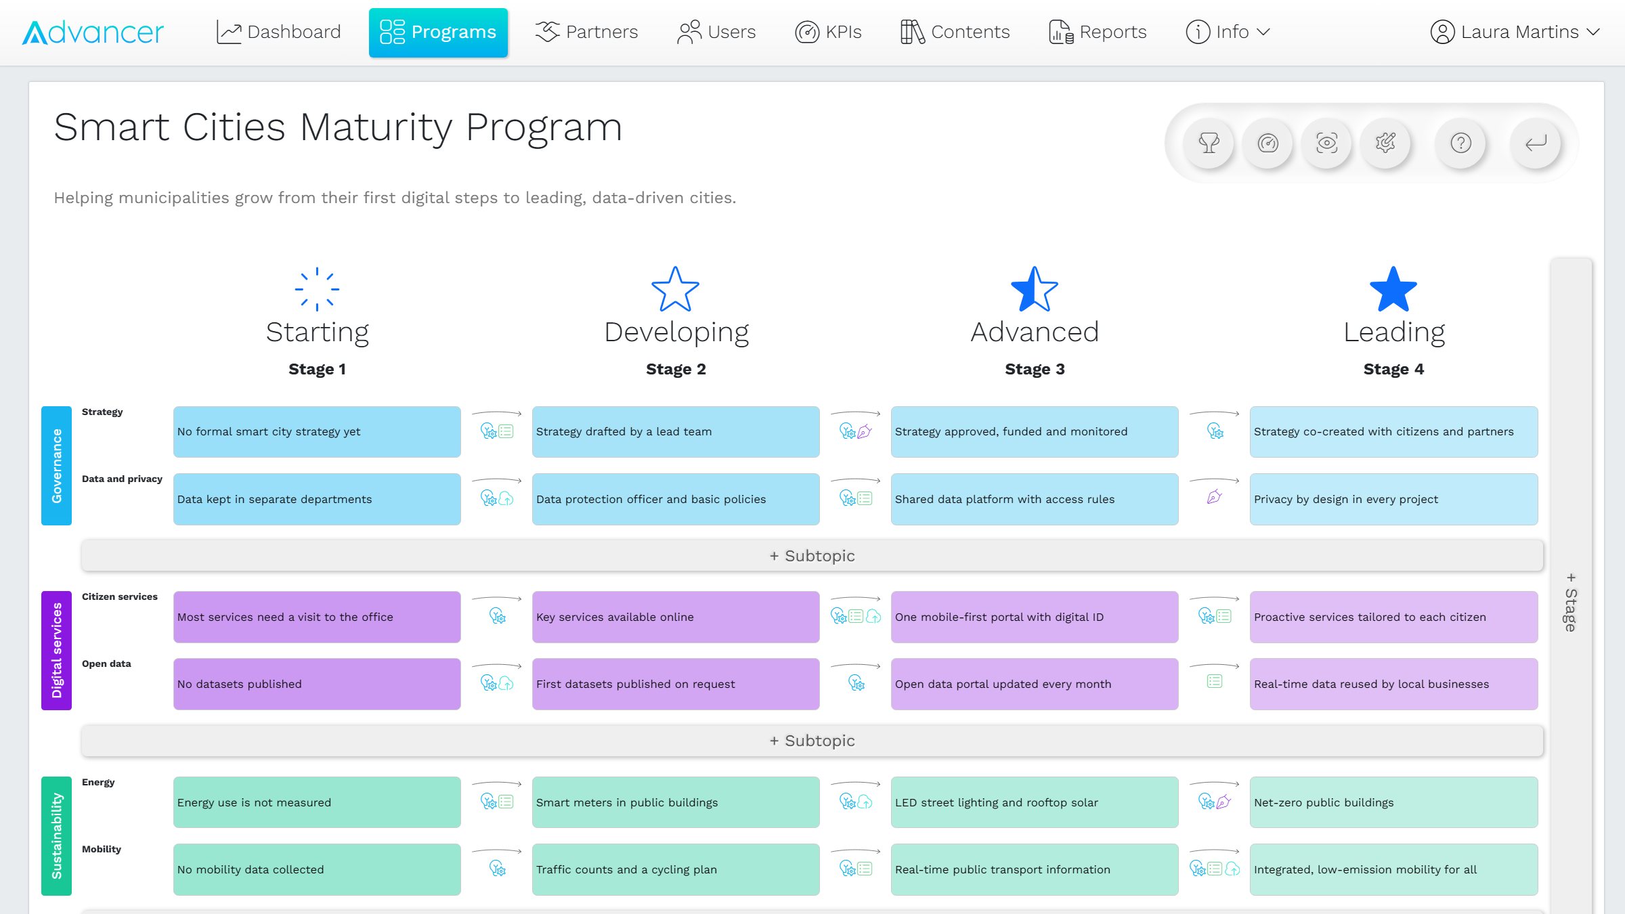
Task: Click the cloud upload icon before One mobile-first portal
Action: coord(873,616)
